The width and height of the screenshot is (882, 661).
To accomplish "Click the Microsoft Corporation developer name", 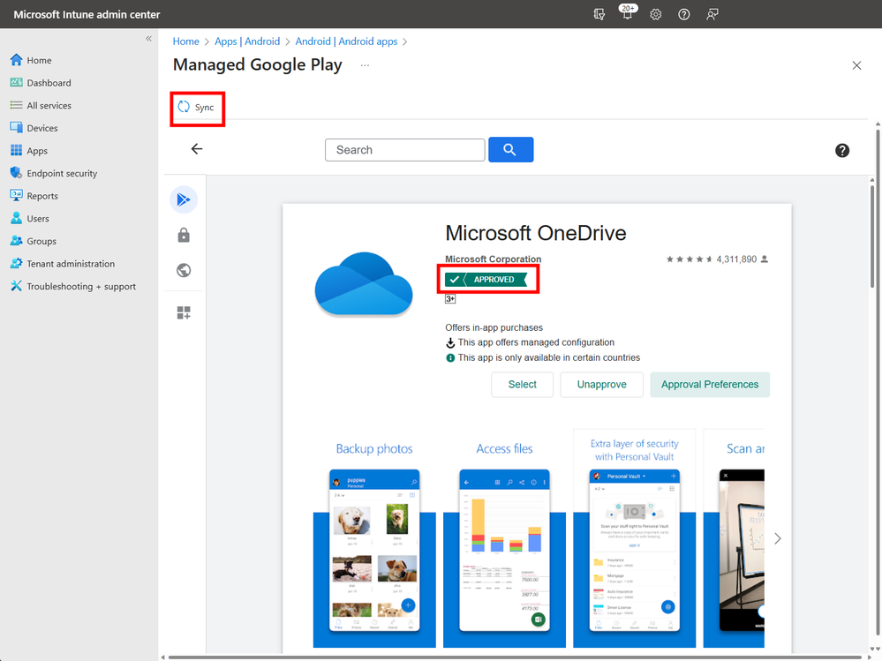I will point(493,259).
